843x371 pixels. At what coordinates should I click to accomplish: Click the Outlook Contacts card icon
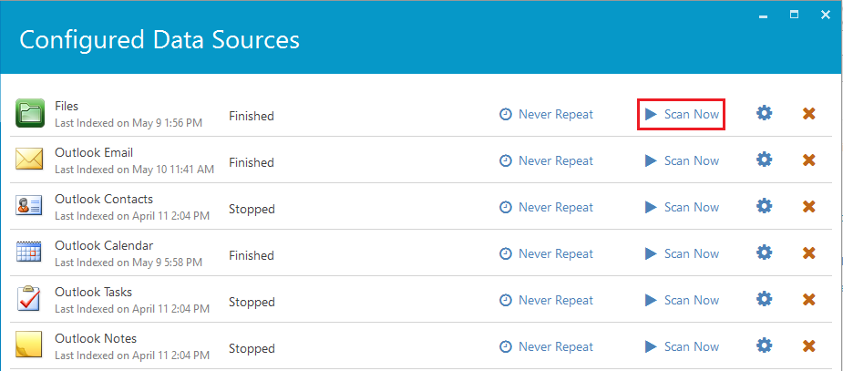30,206
